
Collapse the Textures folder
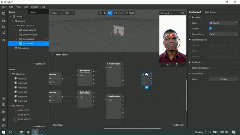pos(10,106)
